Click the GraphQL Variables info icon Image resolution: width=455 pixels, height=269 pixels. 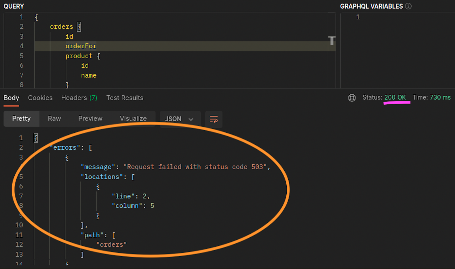408,6
